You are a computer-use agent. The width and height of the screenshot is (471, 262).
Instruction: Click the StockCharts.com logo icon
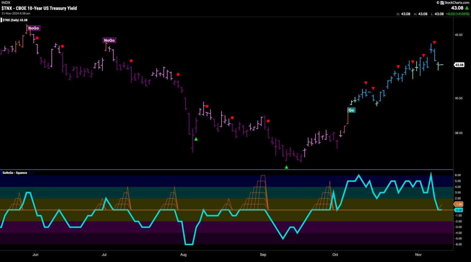click(x=442, y=3)
